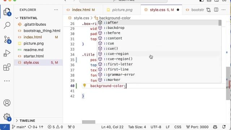The width and height of the screenshot is (231, 130).
Task: Click the ports forwarded indicator showing 0
Action: [x=71, y=127]
